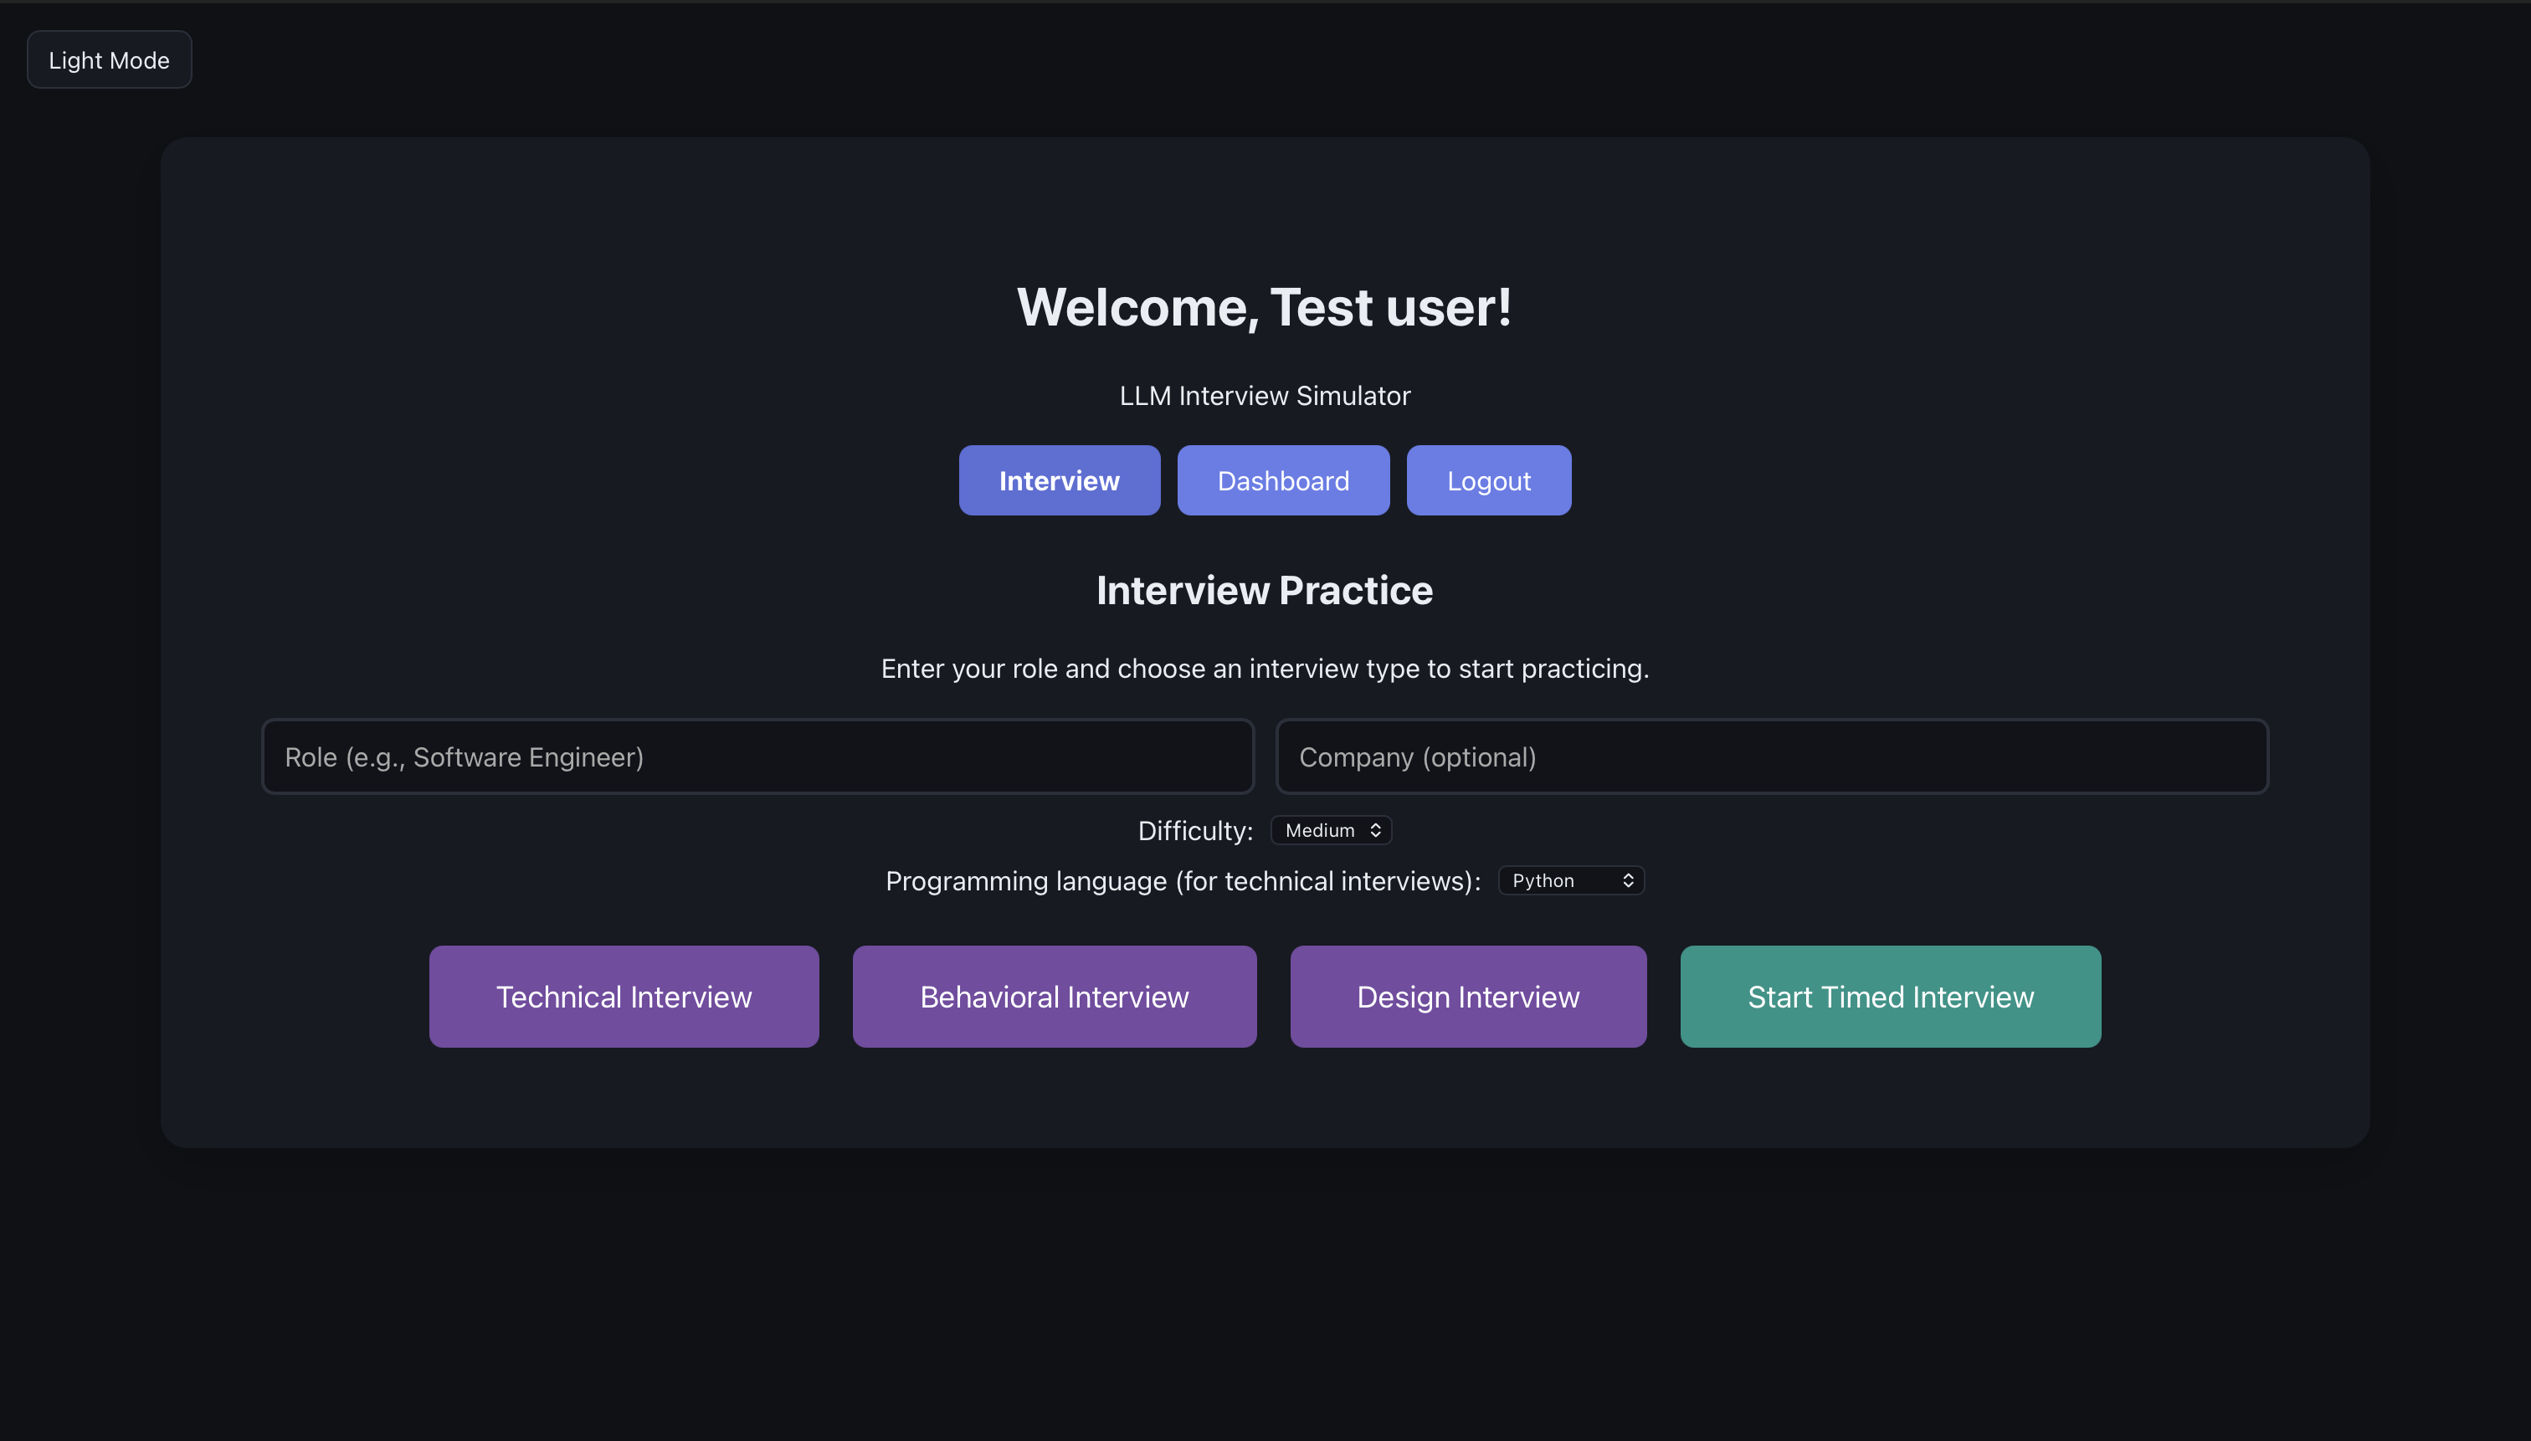Screen dimensions: 2531x1441
Task: Click the Difficulty dropdown chevron arrows
Action: 1375,830
